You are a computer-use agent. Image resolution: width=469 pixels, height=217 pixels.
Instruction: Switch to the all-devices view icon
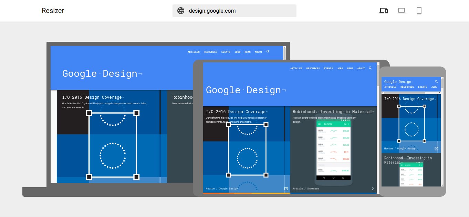(x=384, y=11)
